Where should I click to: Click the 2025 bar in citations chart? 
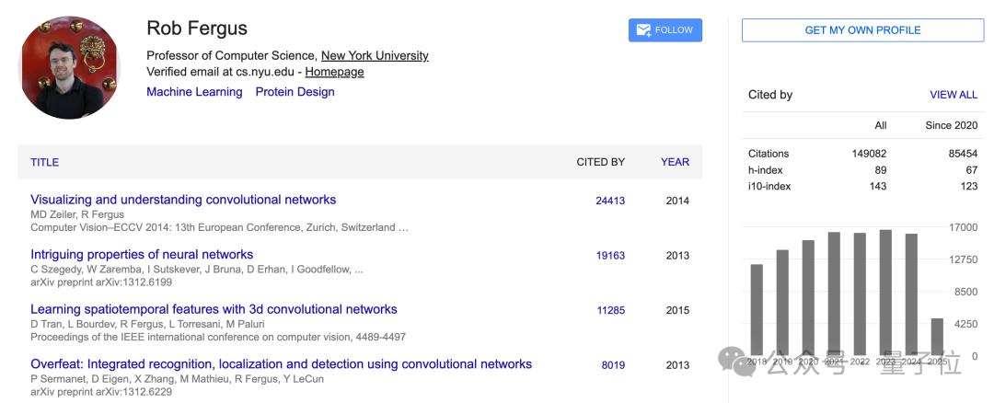[937, 337]
